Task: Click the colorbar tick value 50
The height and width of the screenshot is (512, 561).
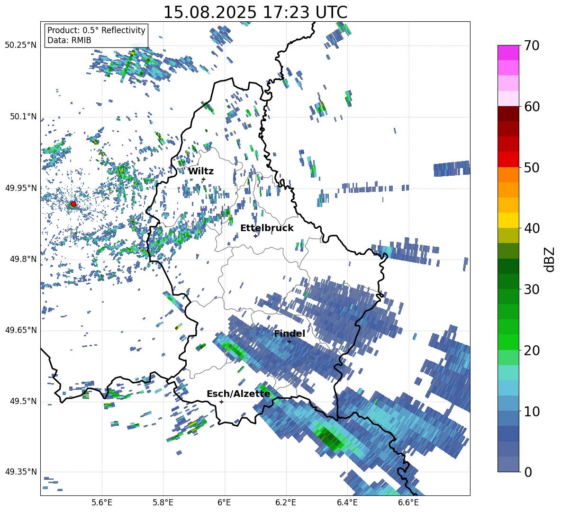Action: point(532,167)
